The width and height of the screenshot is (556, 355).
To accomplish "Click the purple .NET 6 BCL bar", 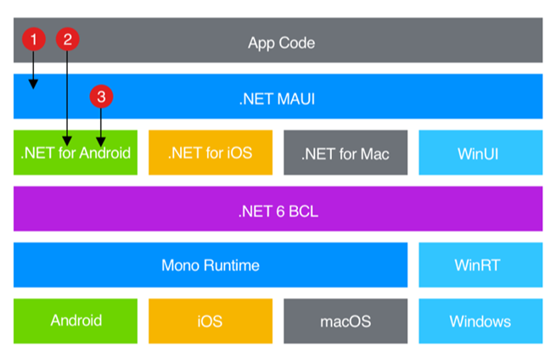I will 278,208.
